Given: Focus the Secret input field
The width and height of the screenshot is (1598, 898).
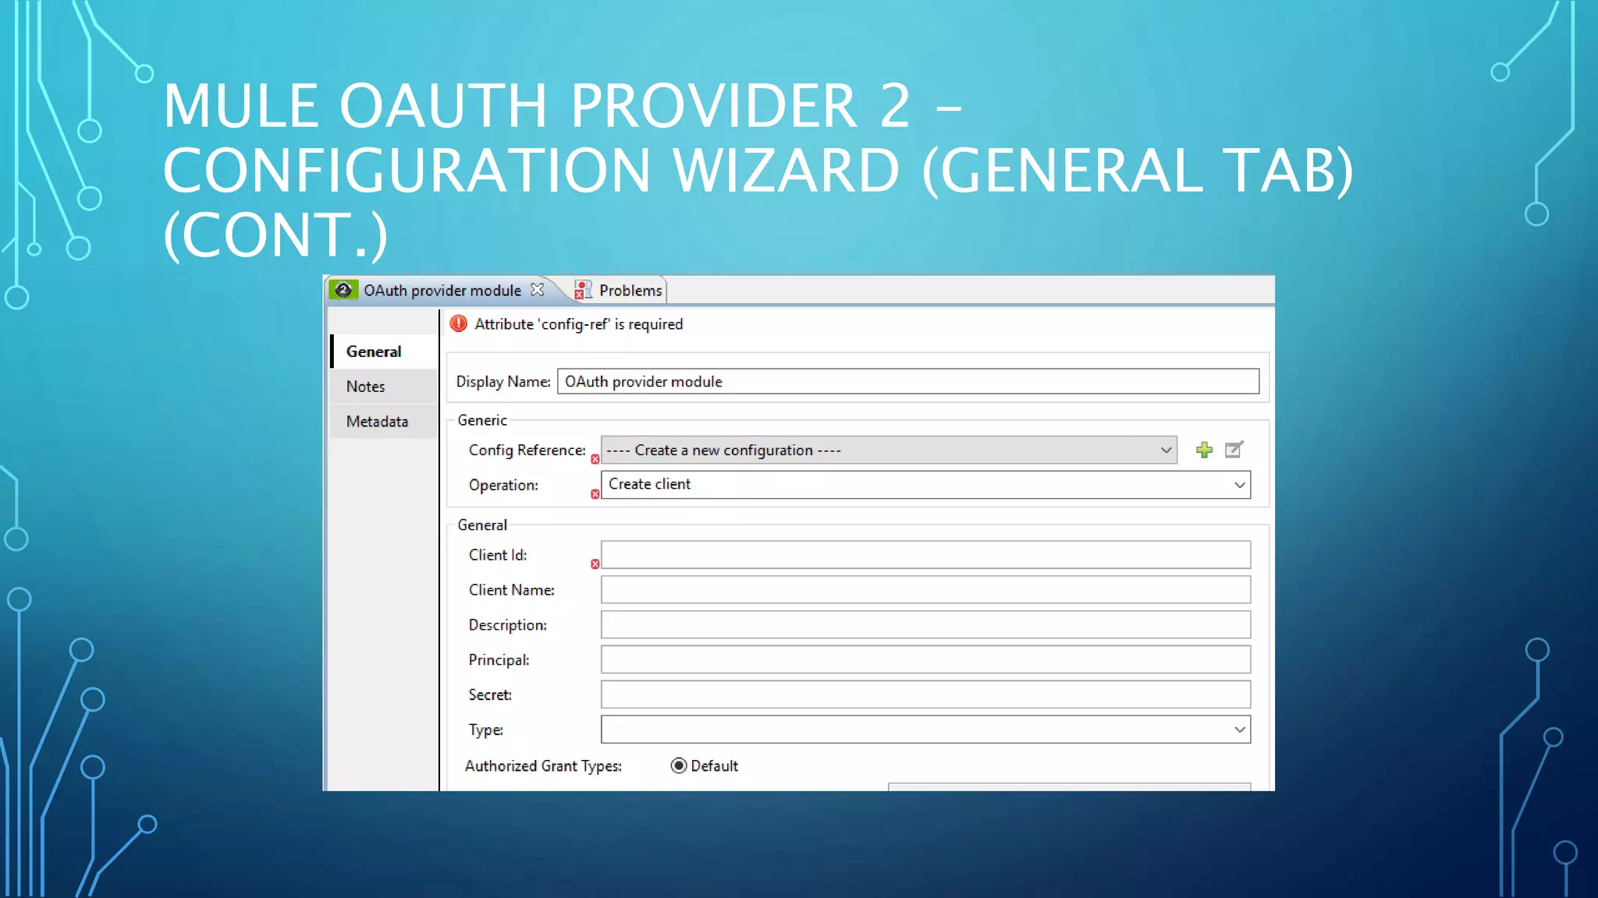Looking at the screenshot, I should pos(925,695).
